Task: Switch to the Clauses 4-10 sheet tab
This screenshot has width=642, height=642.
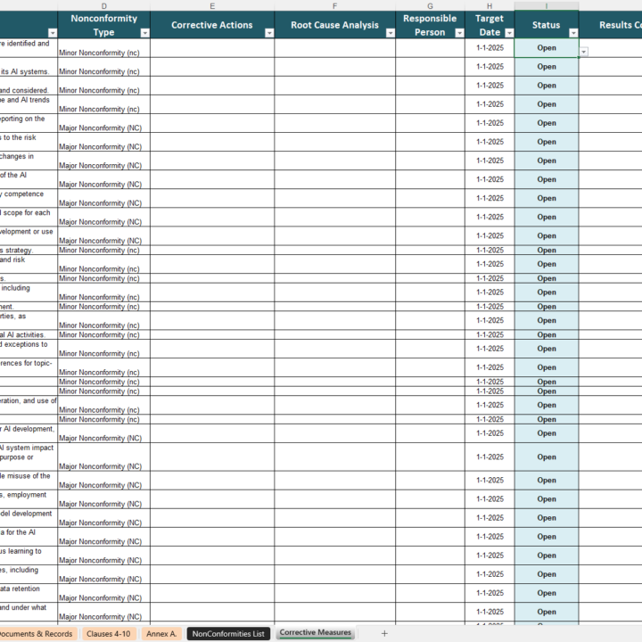Action: coord(109,633)
